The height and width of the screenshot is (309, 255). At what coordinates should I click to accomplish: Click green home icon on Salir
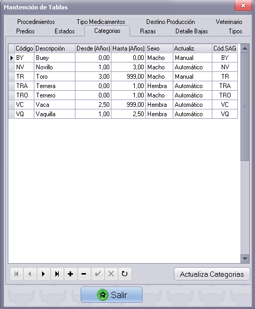pyautogui.click(x=103, y=295)
